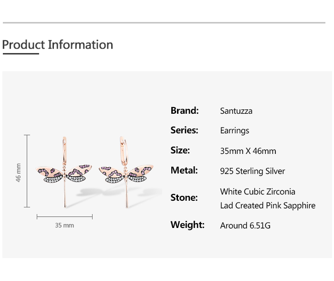The image size is (334, 281).
Task: Select the Around 6.51G weight value
Action: (245, 226)
